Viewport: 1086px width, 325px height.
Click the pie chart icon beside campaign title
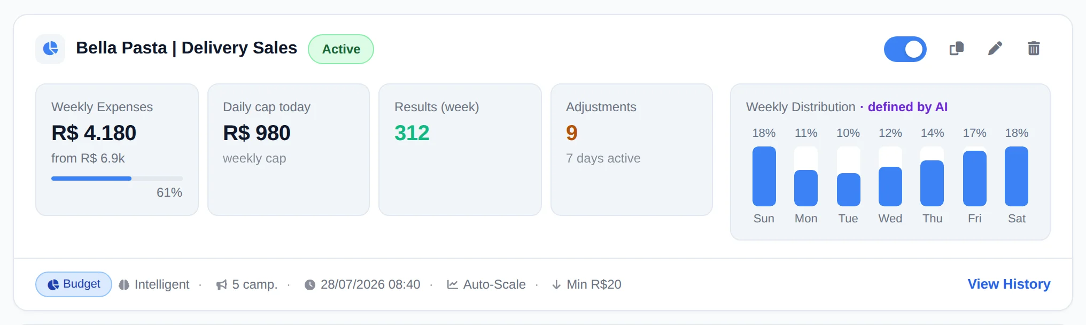pyautogui.click(x=50, y=49)
